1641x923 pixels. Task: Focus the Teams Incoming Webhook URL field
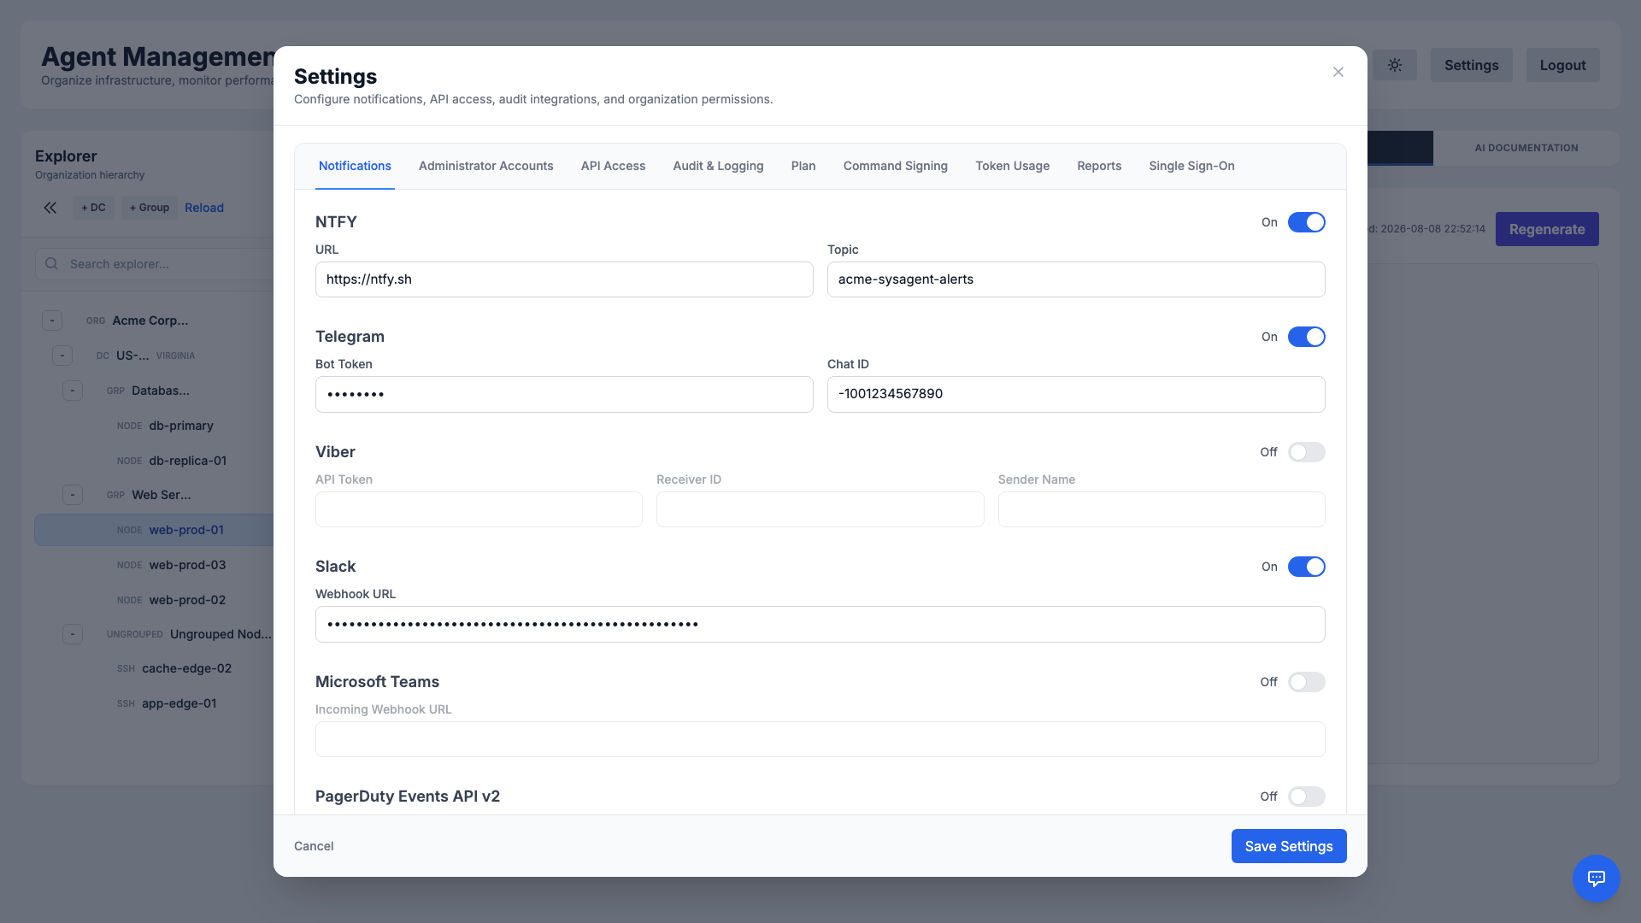coord(820,739)
